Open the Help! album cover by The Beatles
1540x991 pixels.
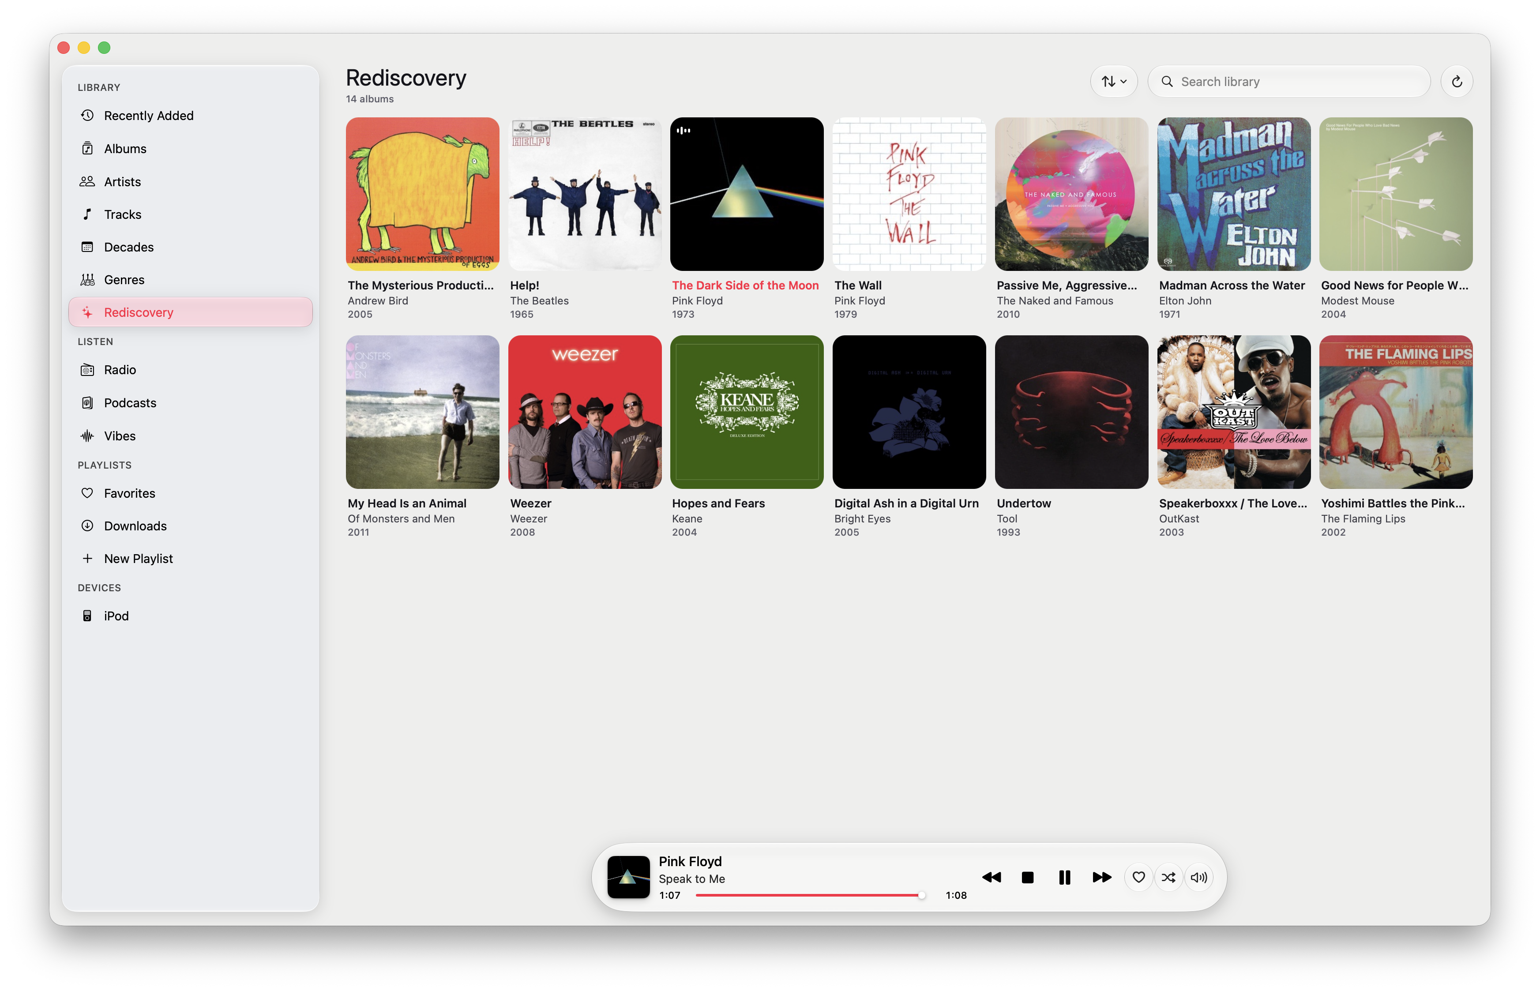584,193
